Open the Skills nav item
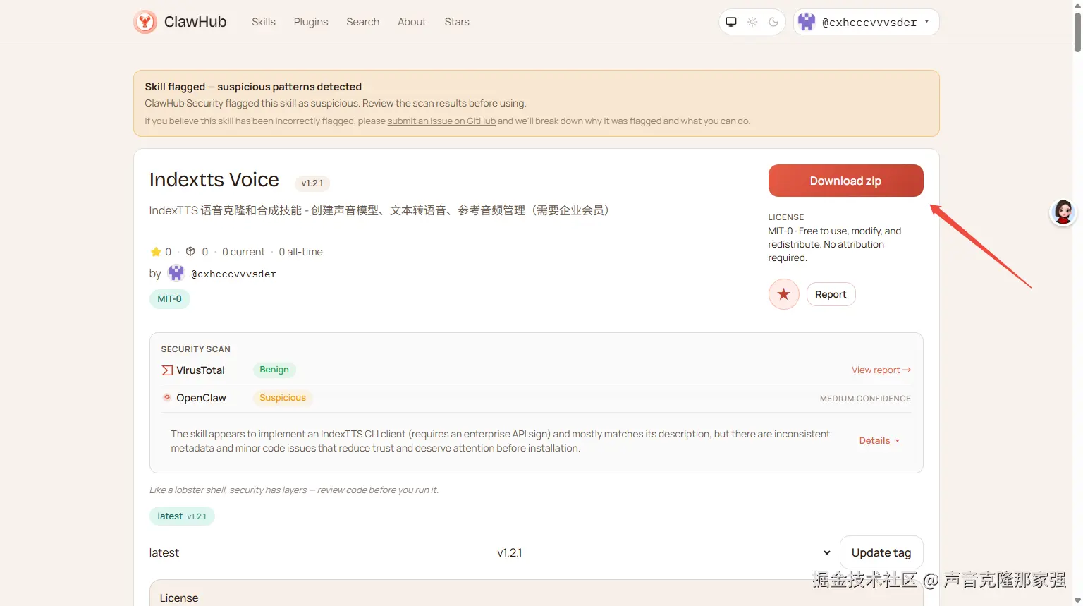The height and width of the screenshot is (606, 1083). tap(264, 22)
